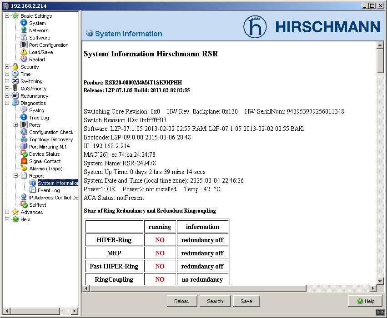Click the green Help icon in tree
Viewport: 387px width, 318px height.
coord(15,219)
